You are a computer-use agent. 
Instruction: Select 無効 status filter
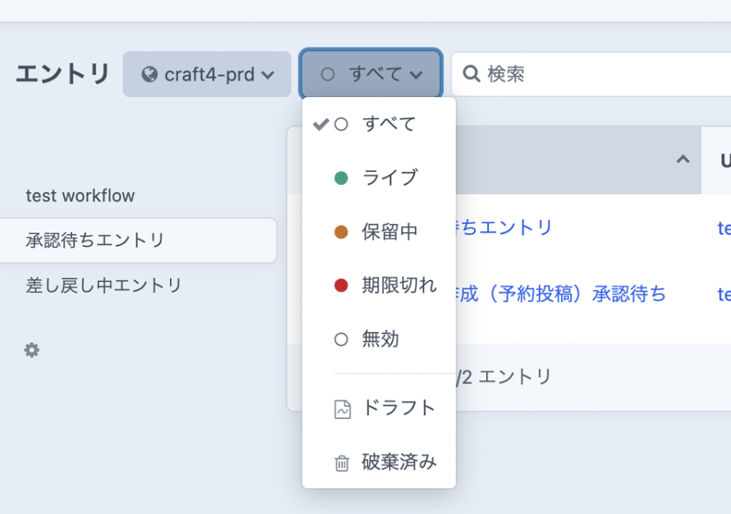click(380, 339)
